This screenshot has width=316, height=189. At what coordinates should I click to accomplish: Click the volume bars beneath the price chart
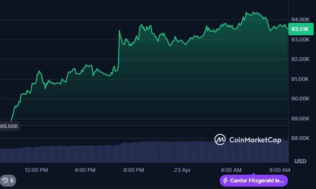click(x=144, y=151)
